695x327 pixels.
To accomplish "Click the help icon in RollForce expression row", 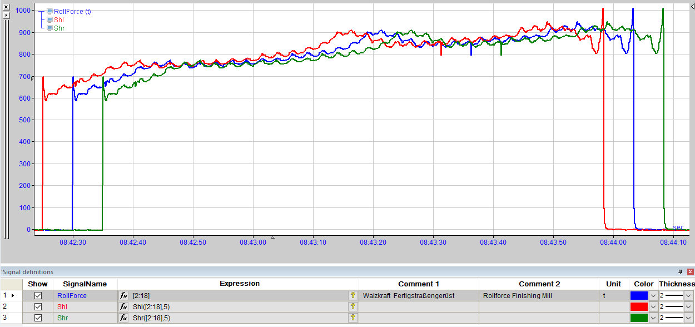I will 353,296.
